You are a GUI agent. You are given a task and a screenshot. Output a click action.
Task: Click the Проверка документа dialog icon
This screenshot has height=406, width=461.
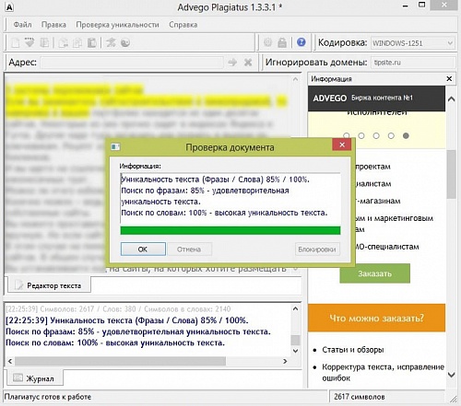point(115,147)
